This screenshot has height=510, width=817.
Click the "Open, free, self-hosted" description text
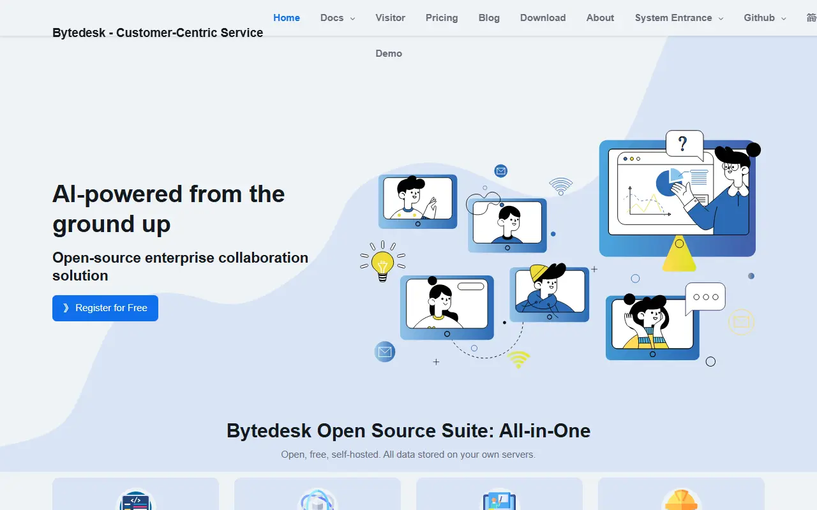408,455
